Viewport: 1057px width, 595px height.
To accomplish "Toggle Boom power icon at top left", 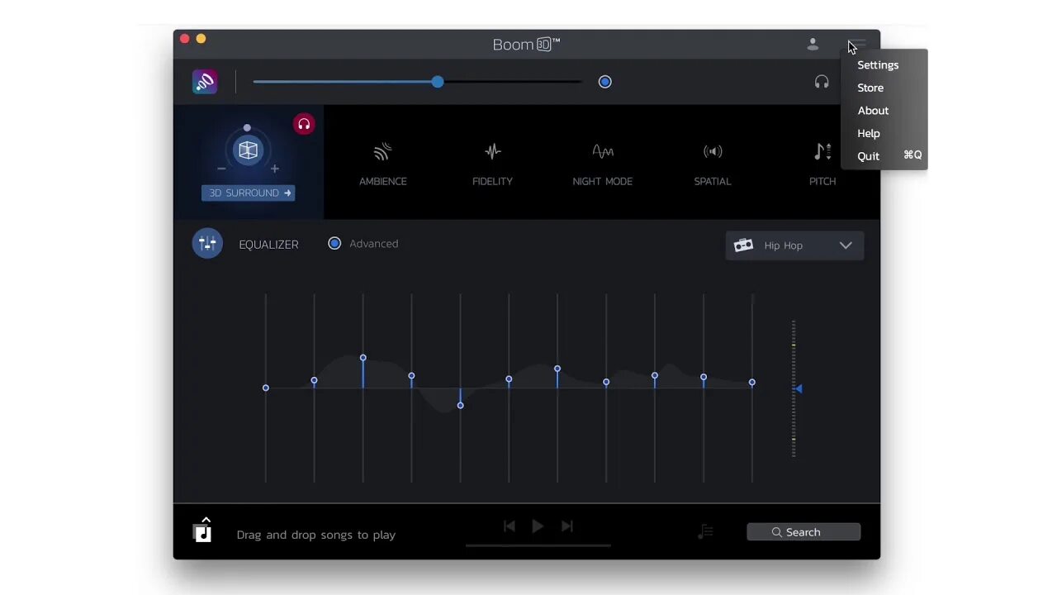I will pyautogui.click(x=205, y=81).
